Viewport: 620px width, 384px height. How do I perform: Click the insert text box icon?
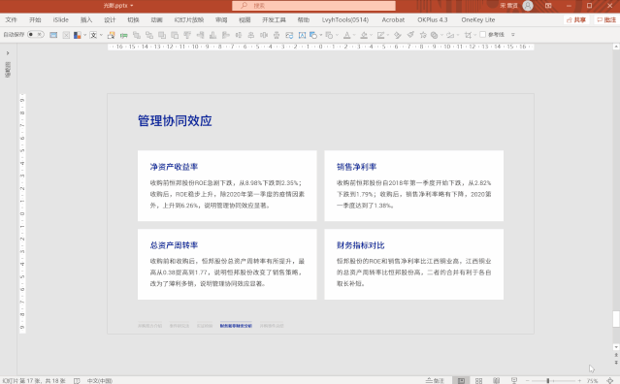click(302, 35)
